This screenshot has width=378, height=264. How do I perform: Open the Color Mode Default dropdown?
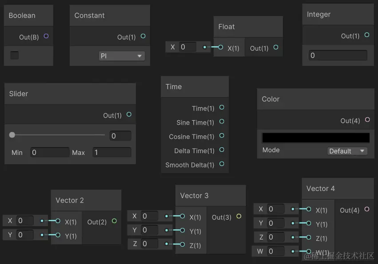tap(347, 151)
